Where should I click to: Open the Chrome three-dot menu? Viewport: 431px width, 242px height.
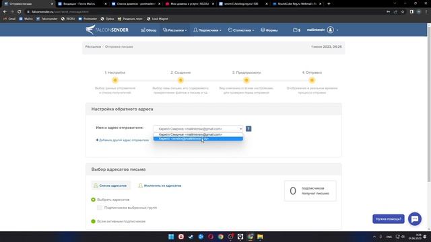point(426,12)
